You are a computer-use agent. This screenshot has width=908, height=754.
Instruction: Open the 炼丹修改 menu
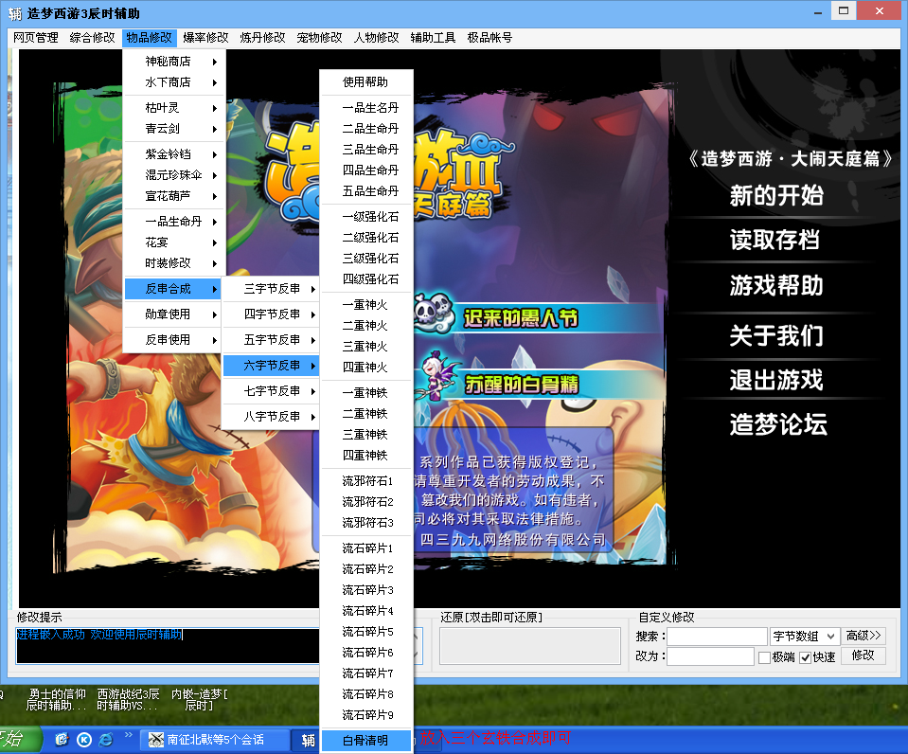click(x=262, y=38)
